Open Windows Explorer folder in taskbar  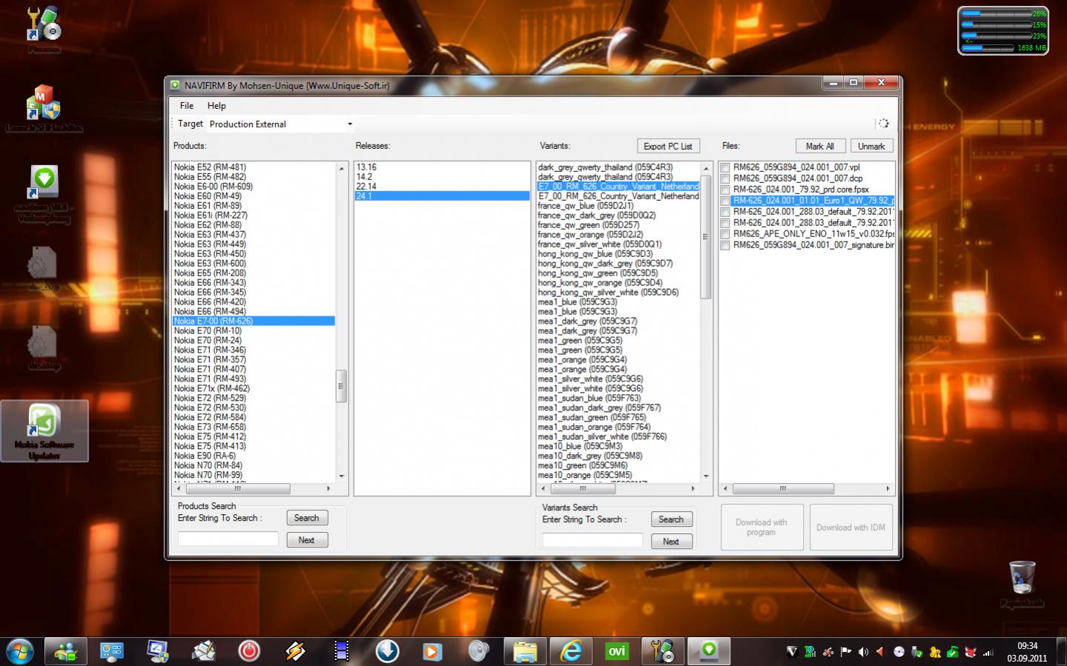click(x=525, y=651)
